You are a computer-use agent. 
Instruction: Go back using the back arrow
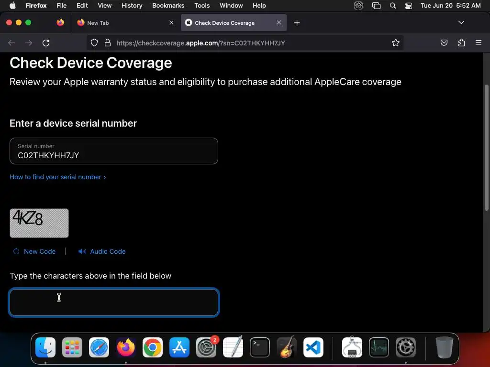[x=11, y=43]
